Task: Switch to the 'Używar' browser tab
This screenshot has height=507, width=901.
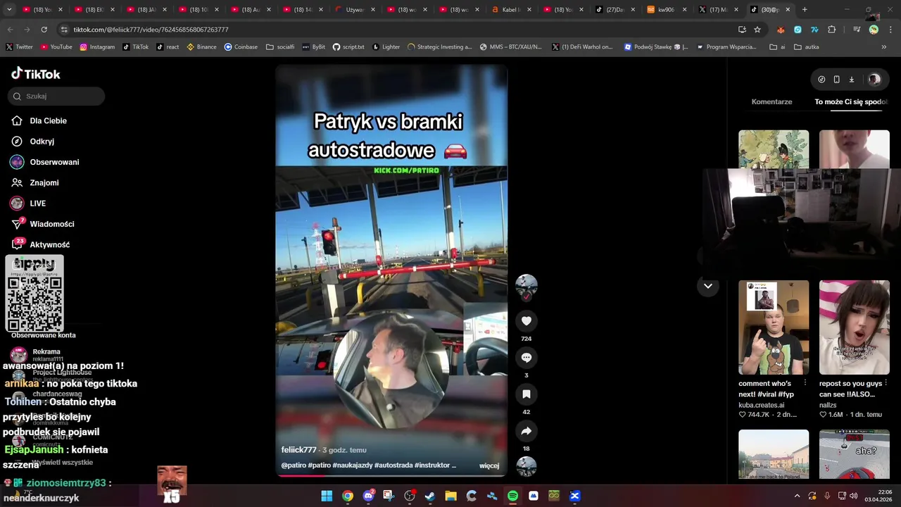Action: [354, 10]
